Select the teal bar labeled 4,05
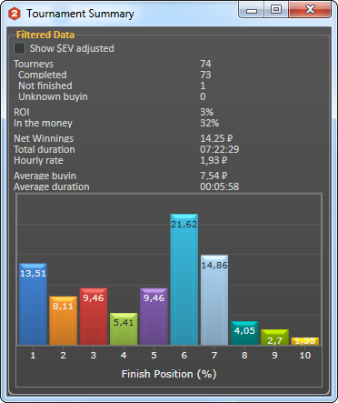Screen dimensions: 338x403 pyautogui.click(x=244, y=333)
